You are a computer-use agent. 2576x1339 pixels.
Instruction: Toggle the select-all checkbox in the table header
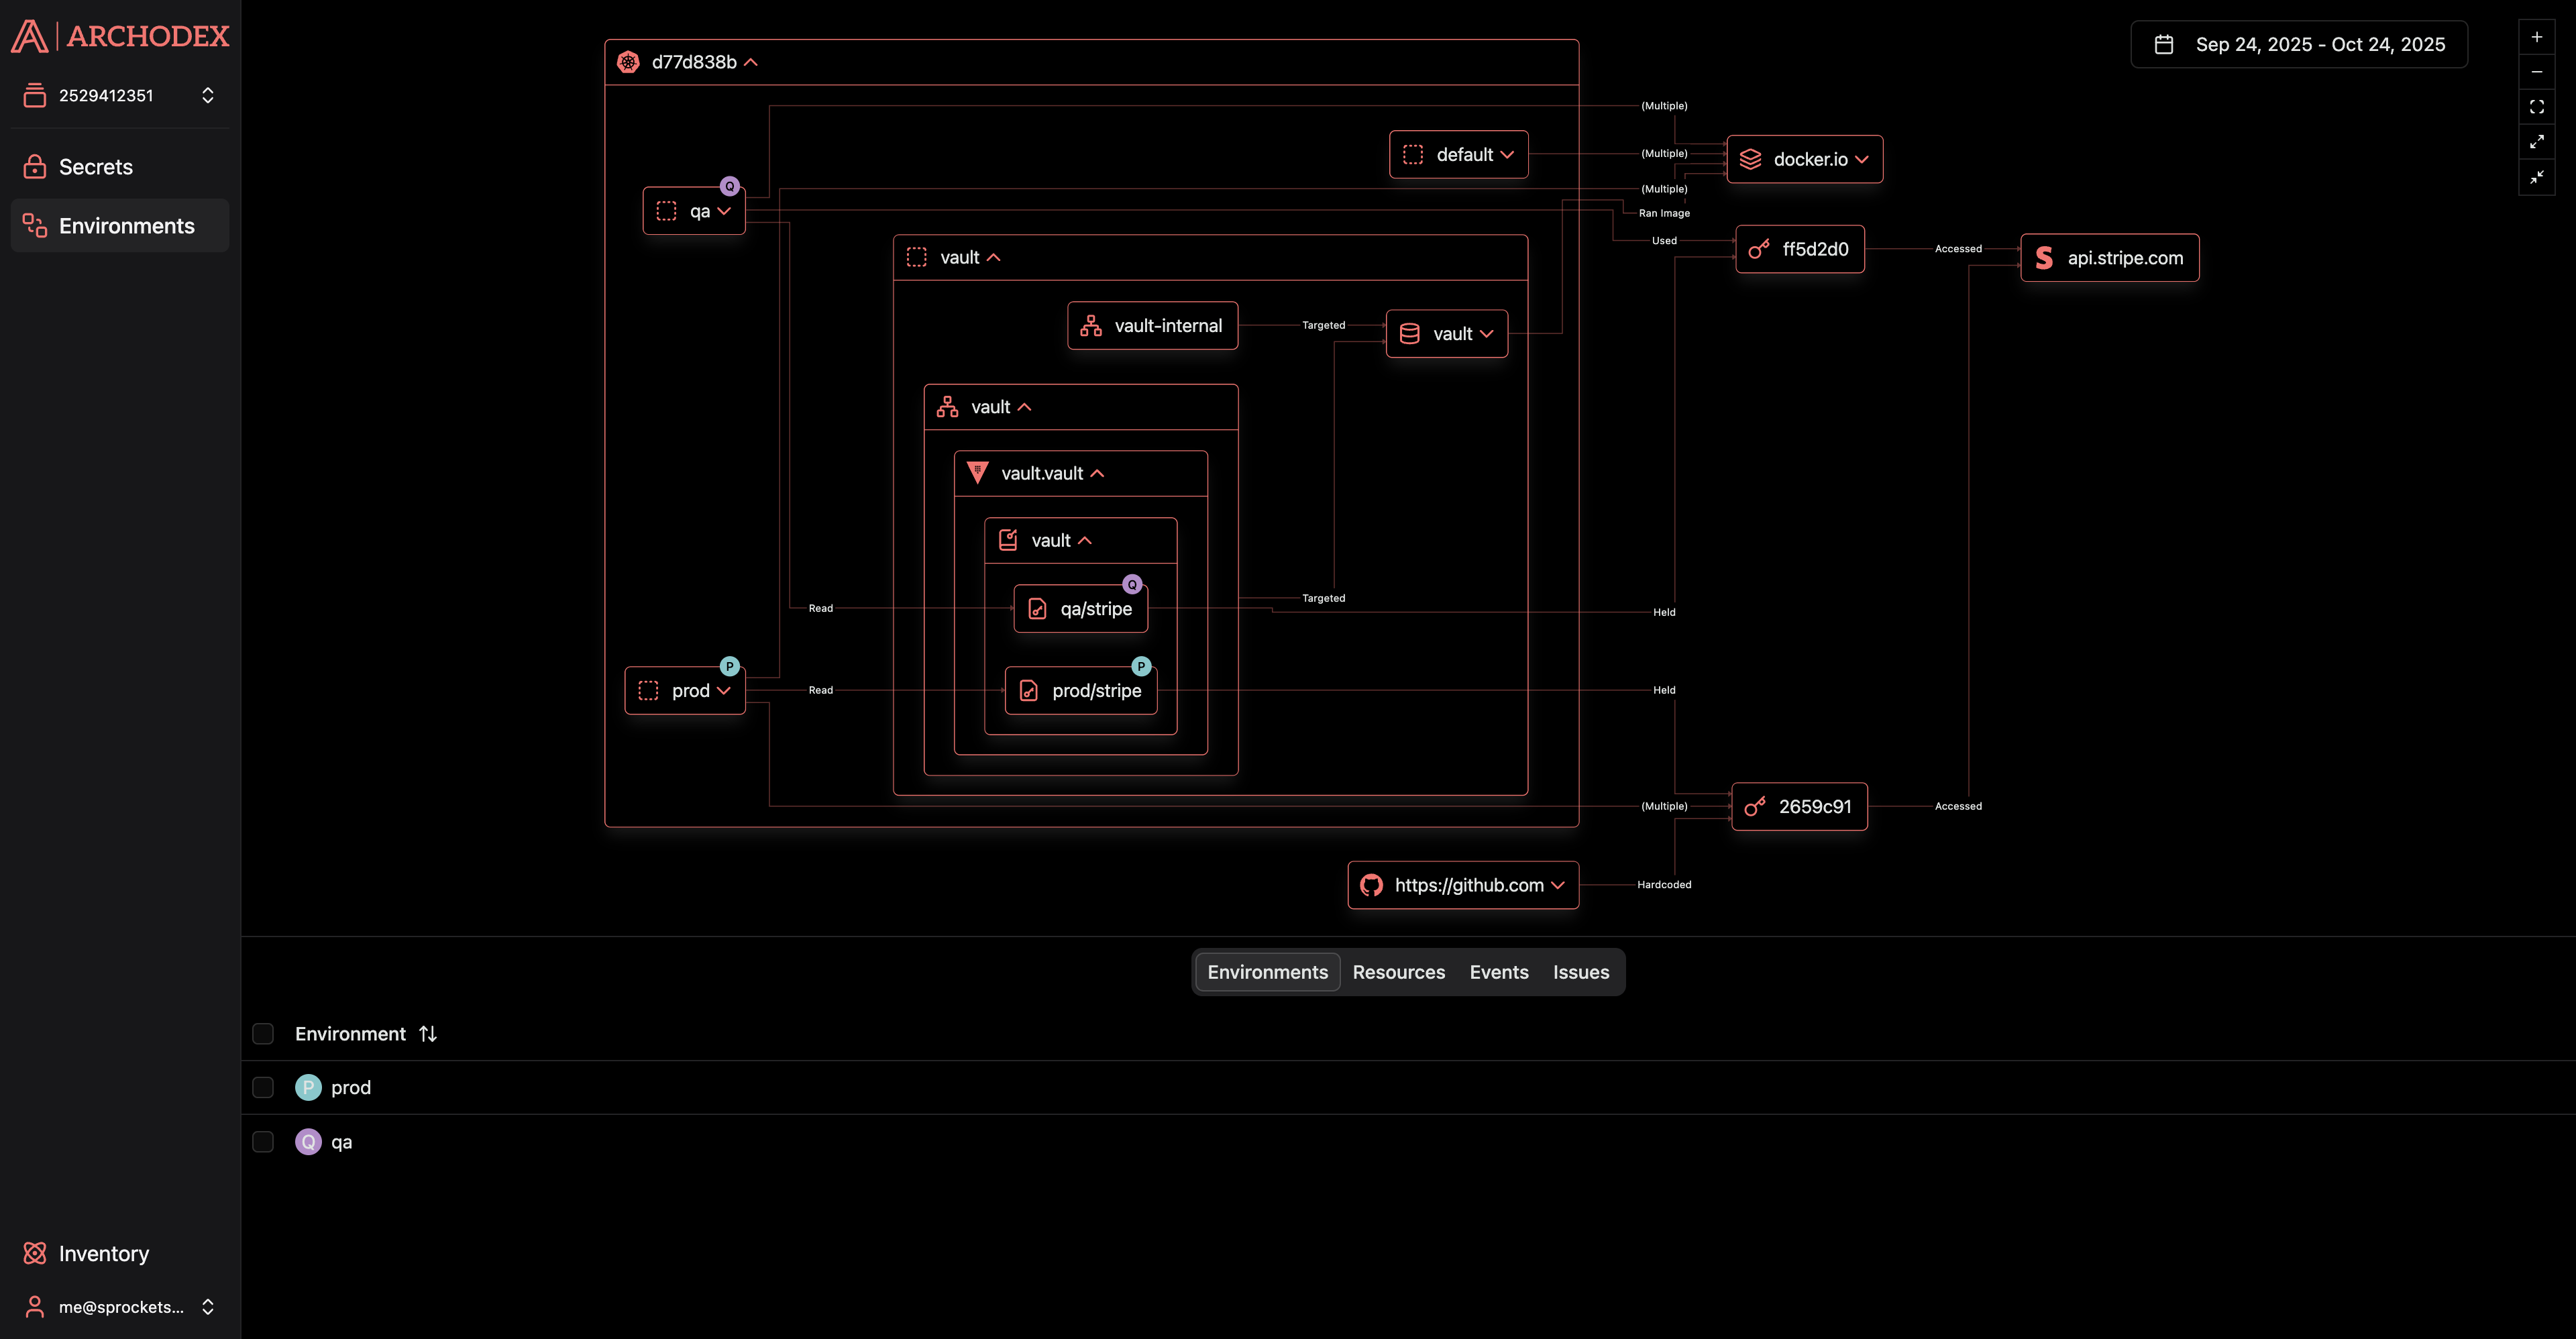[263, 1034]
